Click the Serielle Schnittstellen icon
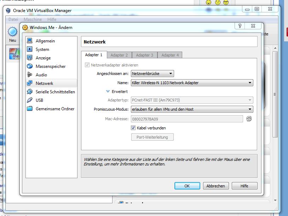 [30, 92]
